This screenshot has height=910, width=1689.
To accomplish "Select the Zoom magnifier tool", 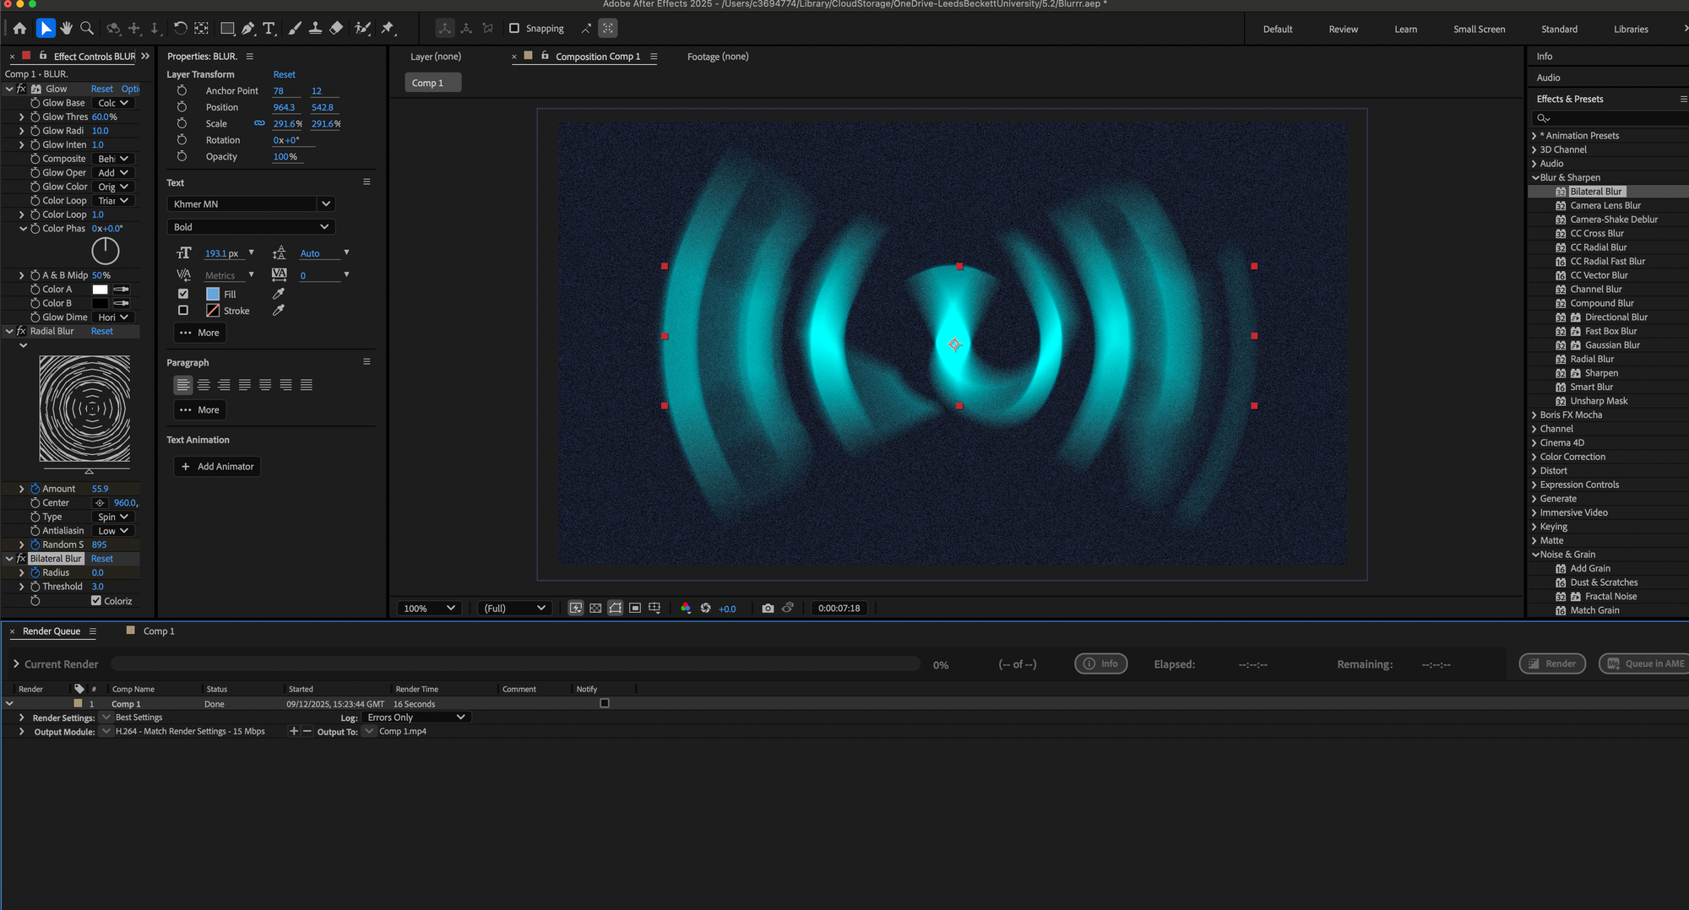I will pos(86,29).
